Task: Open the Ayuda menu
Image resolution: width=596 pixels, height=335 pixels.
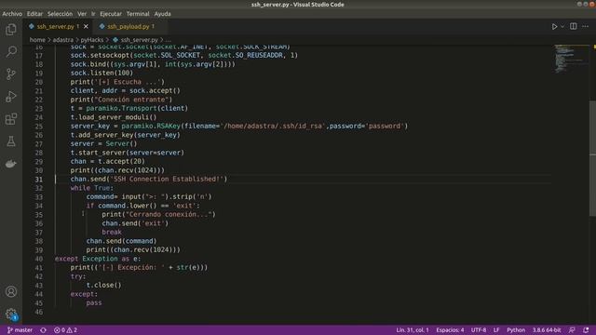Action: [162, 14]
